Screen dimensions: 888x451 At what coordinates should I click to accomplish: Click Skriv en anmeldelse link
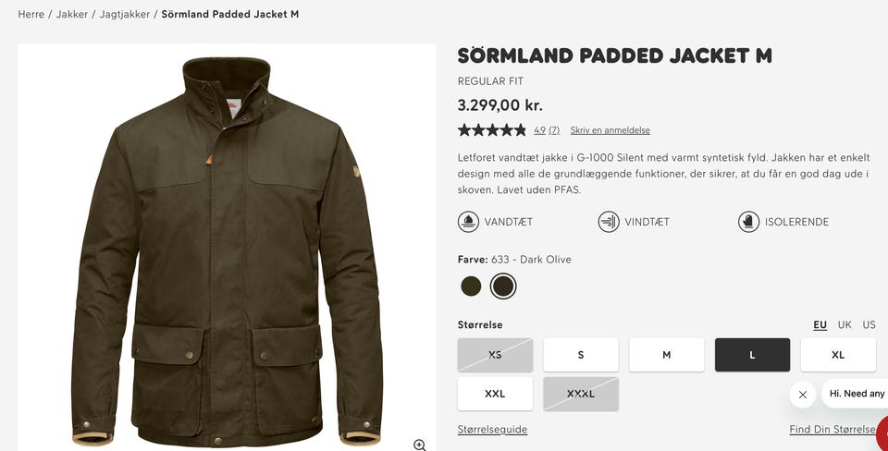point(610,130)
